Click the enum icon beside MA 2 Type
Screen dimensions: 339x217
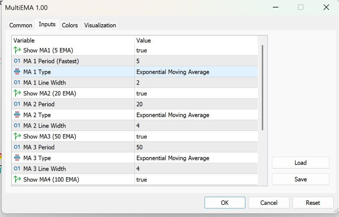coord(17,115)
